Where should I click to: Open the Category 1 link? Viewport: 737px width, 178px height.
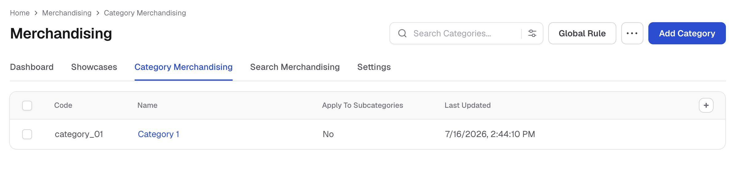coord(158,134)
